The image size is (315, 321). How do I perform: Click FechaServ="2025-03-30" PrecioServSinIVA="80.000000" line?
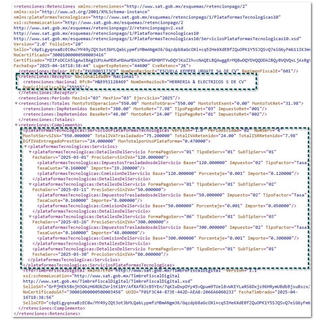[x=100, y=254]
